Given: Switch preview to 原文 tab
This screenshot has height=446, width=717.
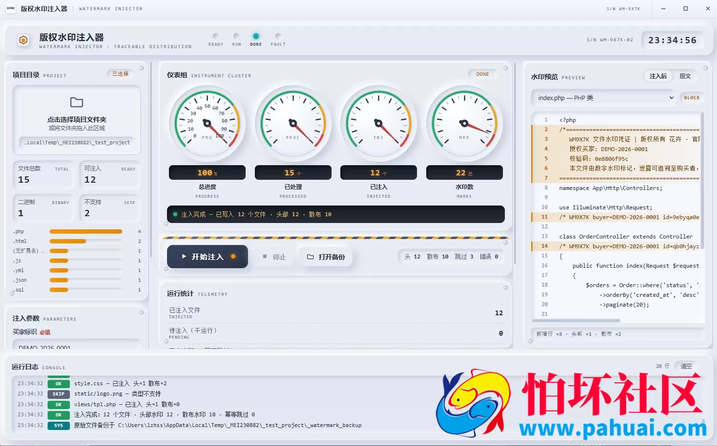Looking at the screenshot, I should (685, 76).
